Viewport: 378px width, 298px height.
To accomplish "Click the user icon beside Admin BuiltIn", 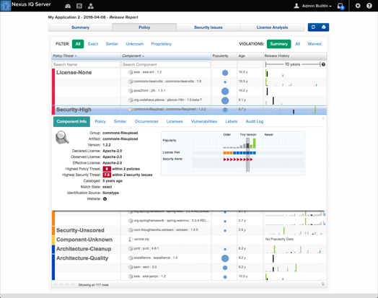I will [296, 6].
